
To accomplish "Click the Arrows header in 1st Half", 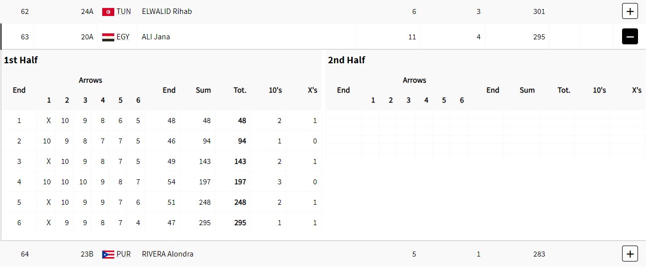I will click(90, 80).
